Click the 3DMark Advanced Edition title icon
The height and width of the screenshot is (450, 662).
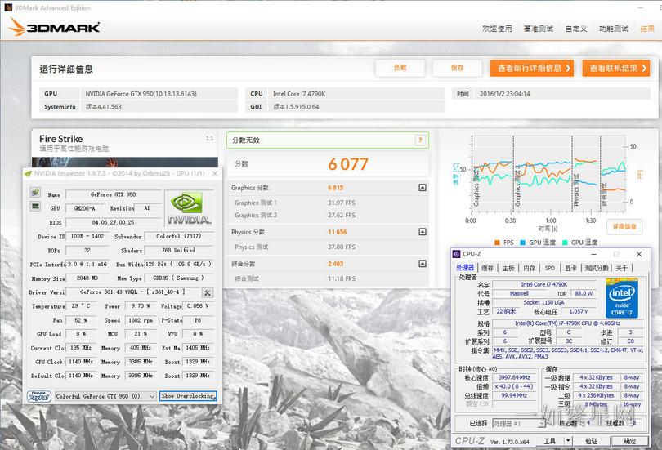click(8, 7)
